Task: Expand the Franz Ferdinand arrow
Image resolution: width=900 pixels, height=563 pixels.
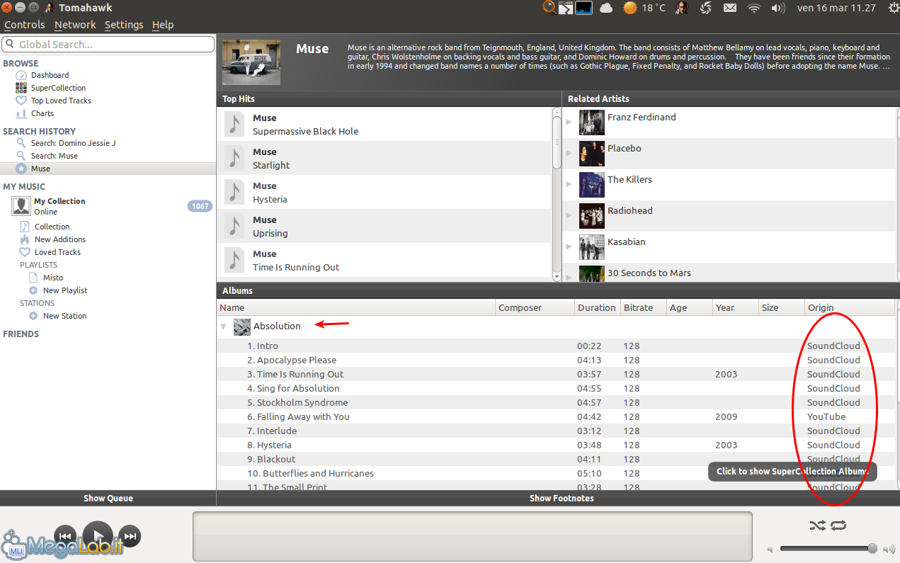Action: point(569,122)
